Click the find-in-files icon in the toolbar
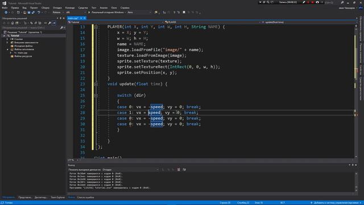The height and width of the screenshot is (205, 364). click(x=156, y=13)
